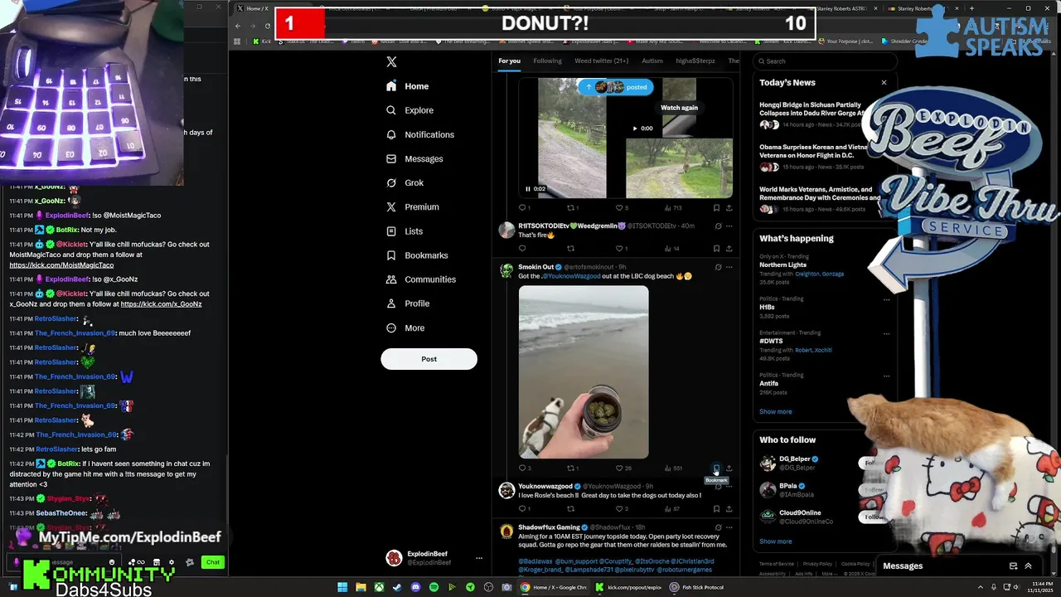Reply to the Smokin Out post
Viewport: 1061px width, 597px height.
pyautogui.click(x=524, y=468)
